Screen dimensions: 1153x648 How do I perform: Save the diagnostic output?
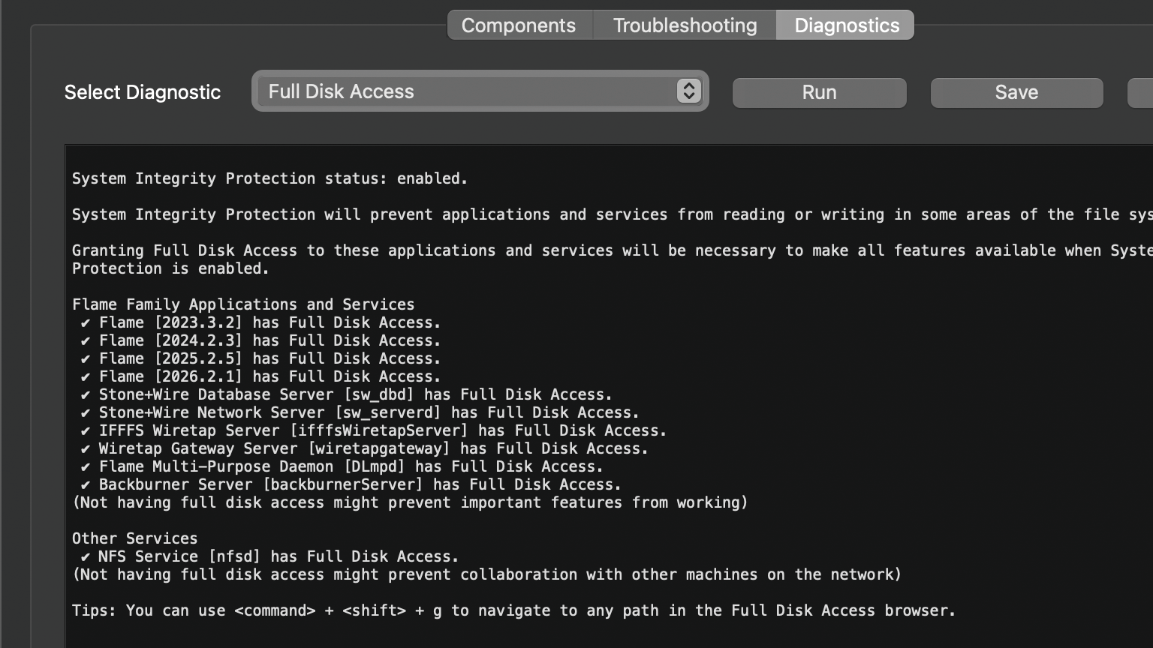pos(1016,92)
